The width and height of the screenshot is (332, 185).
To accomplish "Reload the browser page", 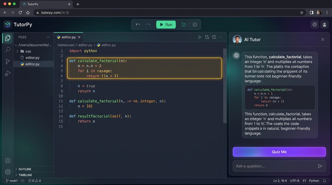I will pos(20,13).
